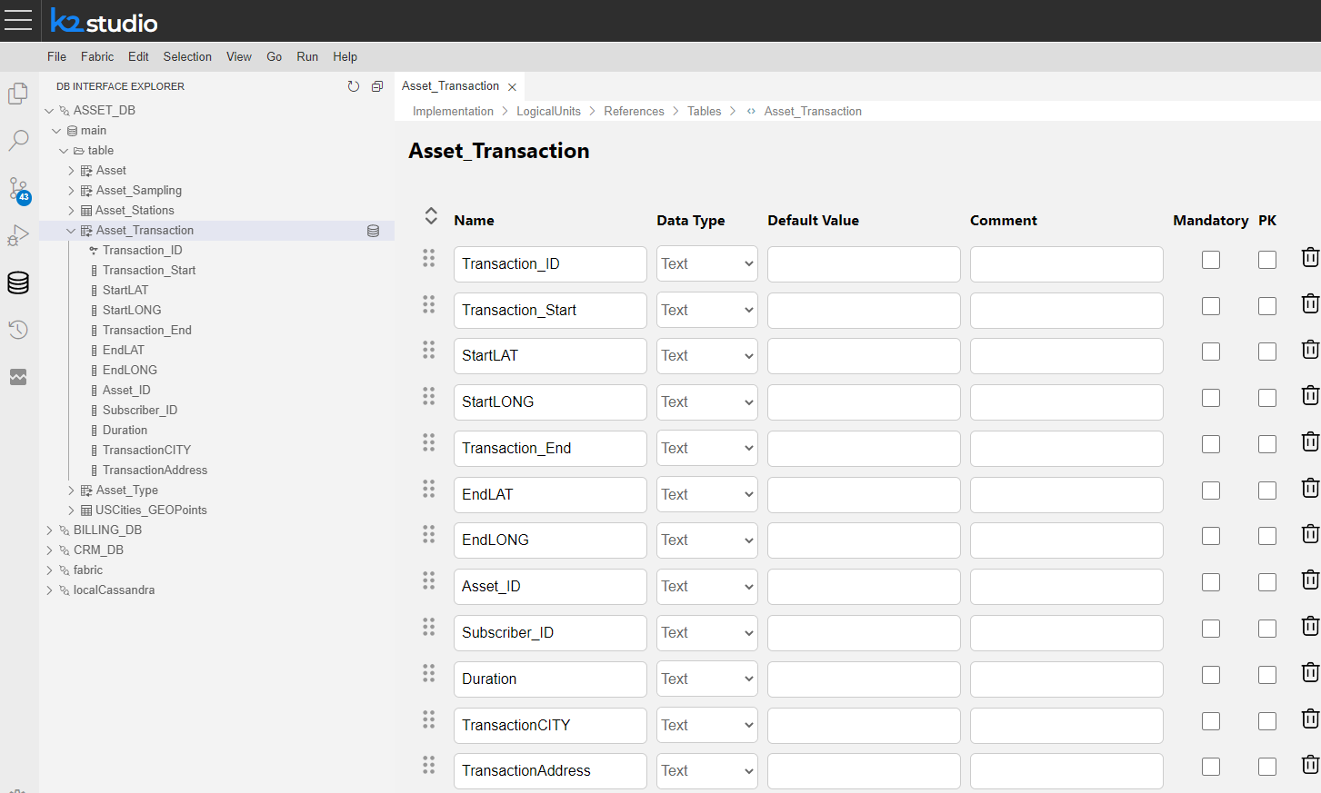Click the hamburger menu icon
Viewport: 1321px width, 793px height.
(18, 20)
